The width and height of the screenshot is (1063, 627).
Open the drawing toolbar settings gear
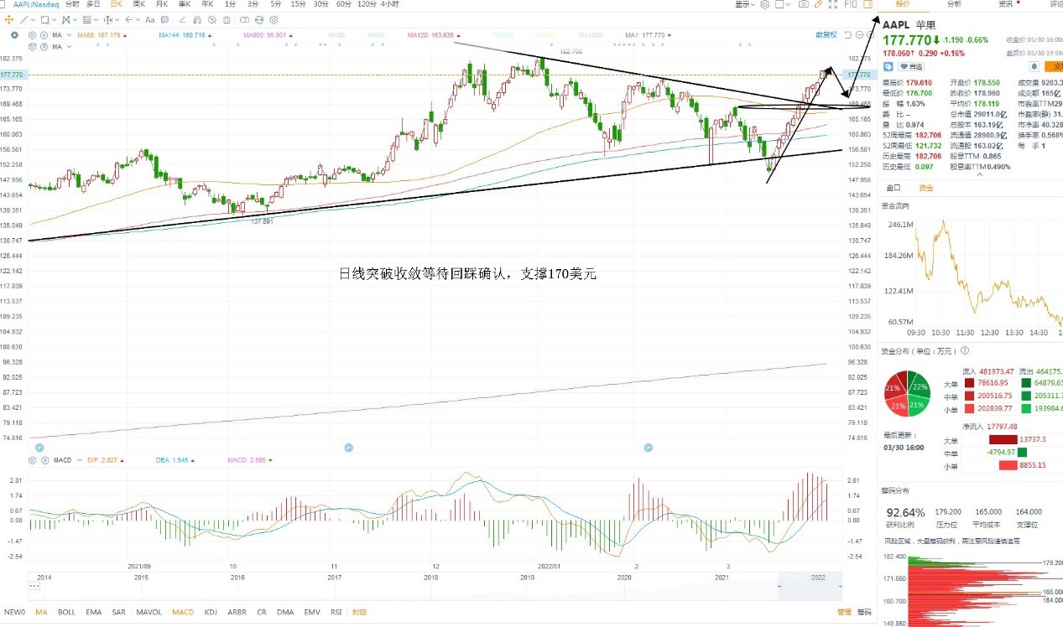tap(274, 19)
